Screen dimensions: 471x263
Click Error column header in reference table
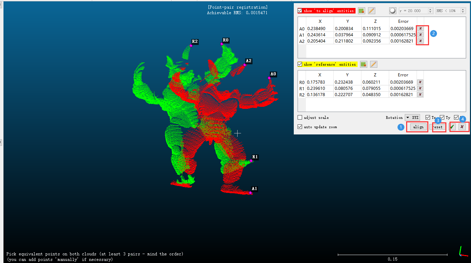(403, 75)
